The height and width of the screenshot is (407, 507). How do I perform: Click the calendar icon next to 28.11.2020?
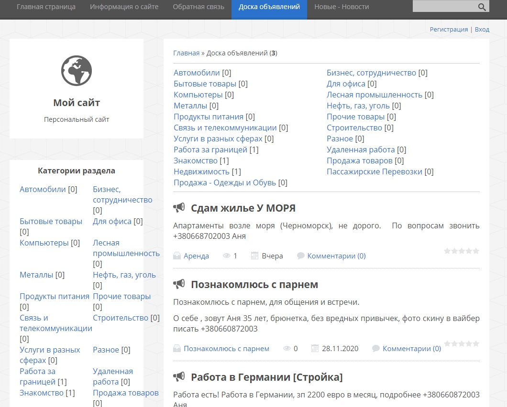pyautogui.click(x=315, y=348)
